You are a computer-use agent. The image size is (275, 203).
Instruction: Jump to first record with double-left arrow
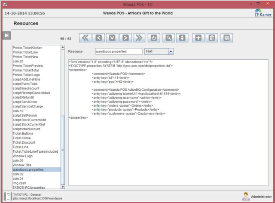click(85, 38)
